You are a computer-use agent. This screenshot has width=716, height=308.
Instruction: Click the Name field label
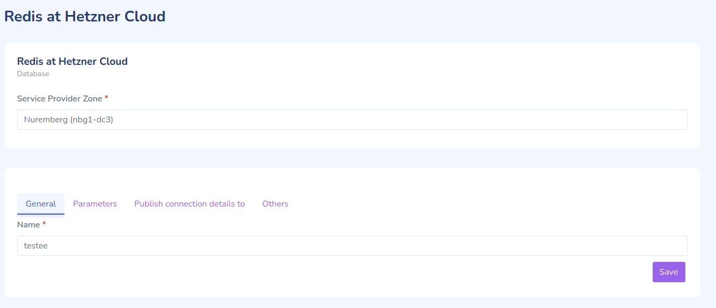pyautogui.click(x=28, y=224)
